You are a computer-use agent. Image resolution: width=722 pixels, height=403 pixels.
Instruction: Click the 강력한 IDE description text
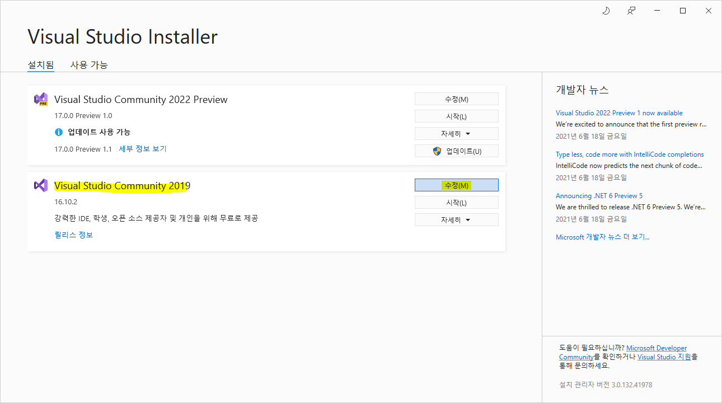click(x=156, y=218)
